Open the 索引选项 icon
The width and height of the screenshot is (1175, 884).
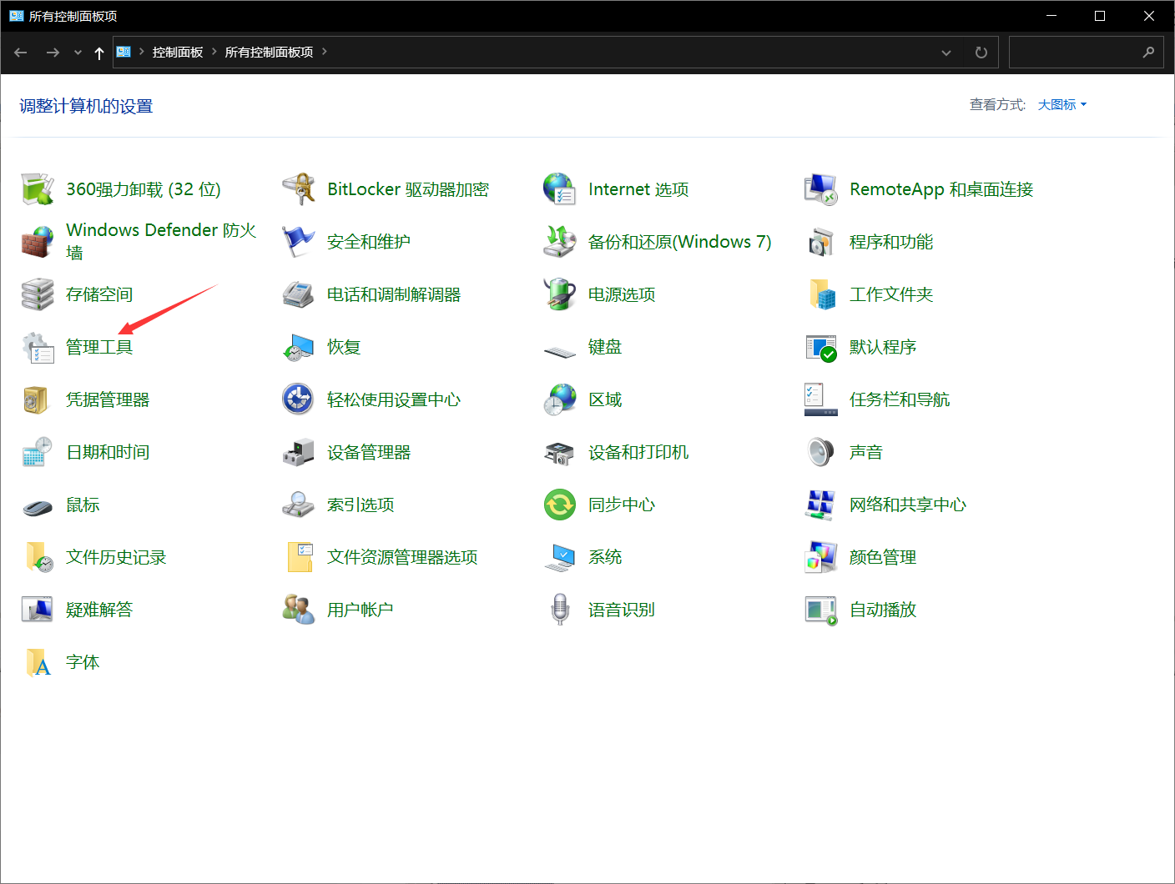[x=299, y=505]
